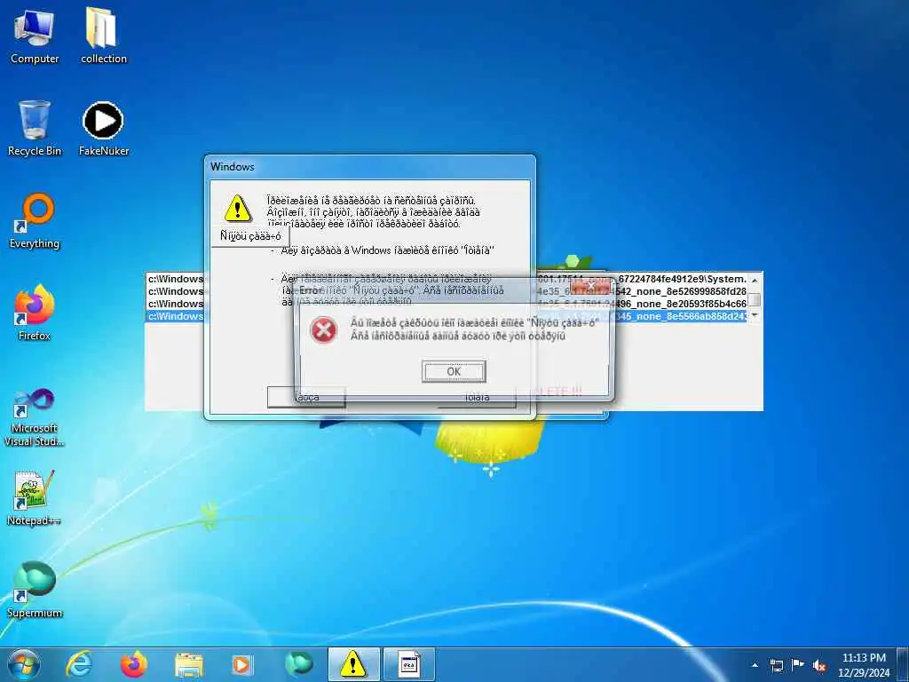Viewport: 909px width, 682px height.
Task: Open Windows Media Player from taskbar
Action: [241, 664]
